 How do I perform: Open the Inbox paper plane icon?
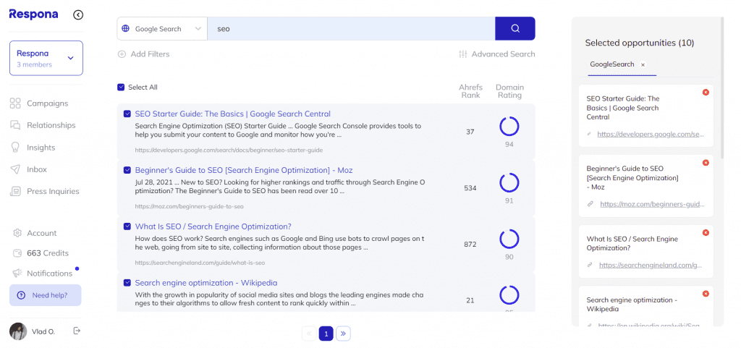click(x=15, y=169)
